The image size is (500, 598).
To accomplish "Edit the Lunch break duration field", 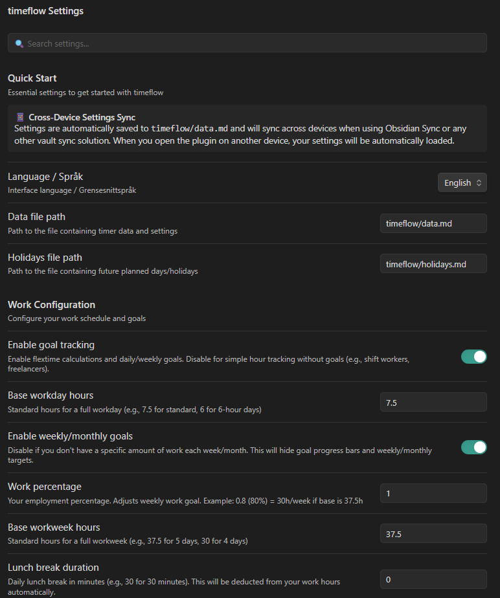I will click(x=433, y=579).
